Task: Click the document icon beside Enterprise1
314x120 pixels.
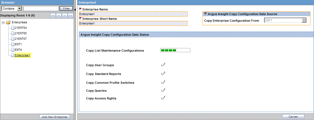Action: [x=13, y=55]
